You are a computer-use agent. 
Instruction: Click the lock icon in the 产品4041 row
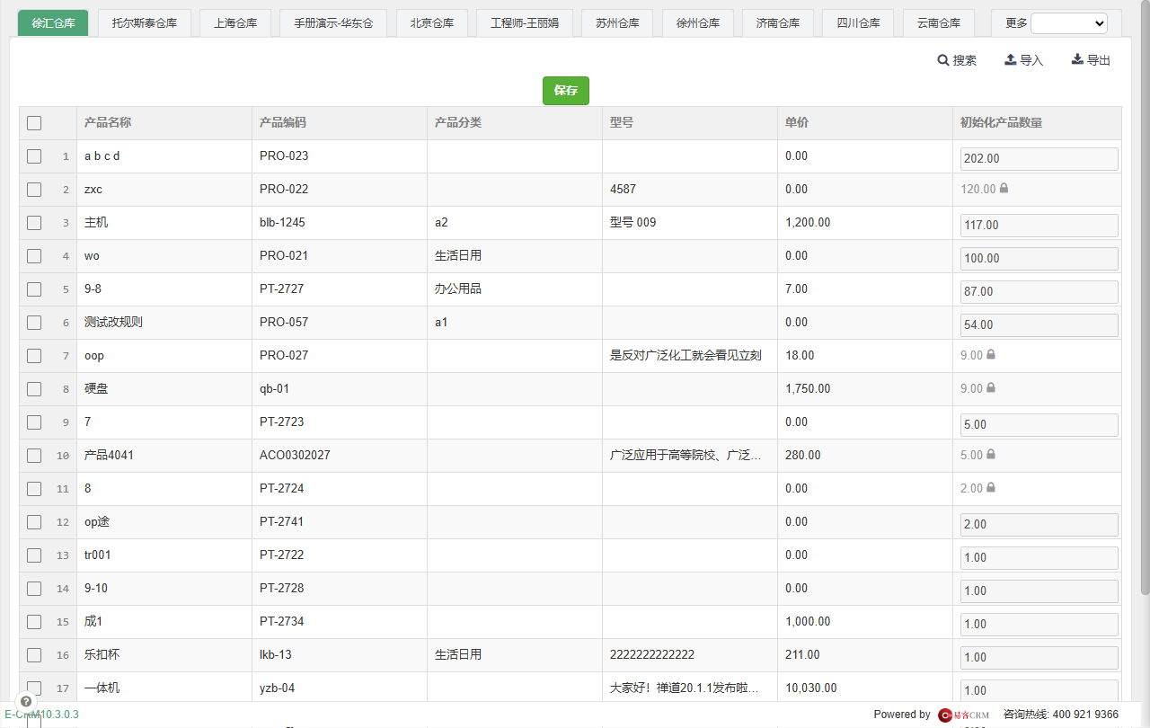coord(991,455)
